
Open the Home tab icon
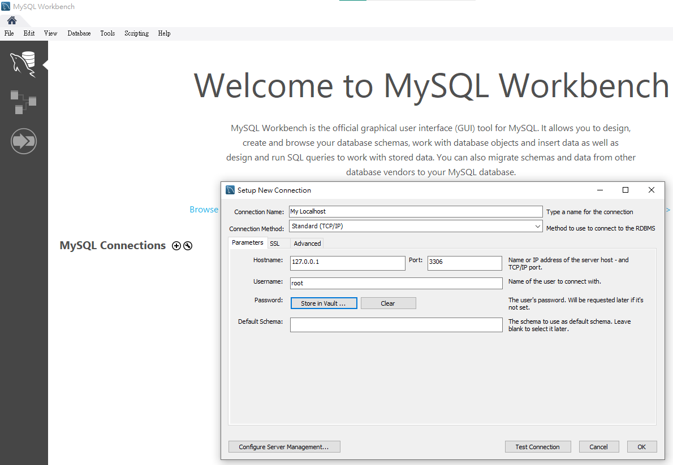(12, 20)
